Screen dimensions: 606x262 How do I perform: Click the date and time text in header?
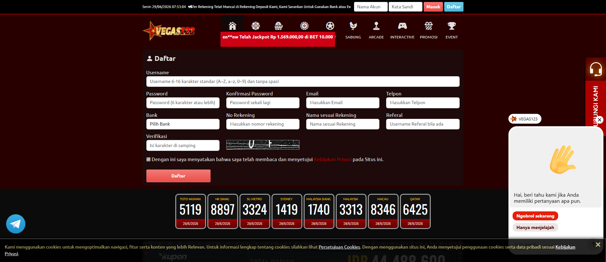pyautogui.click(x=164, y=7)
